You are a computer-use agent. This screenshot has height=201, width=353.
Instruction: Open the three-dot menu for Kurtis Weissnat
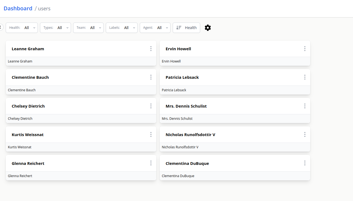click(151, 134)
